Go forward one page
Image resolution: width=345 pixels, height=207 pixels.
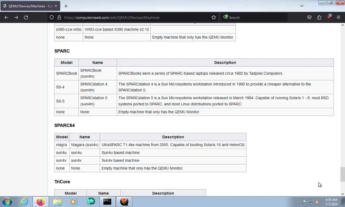(16, 18)
